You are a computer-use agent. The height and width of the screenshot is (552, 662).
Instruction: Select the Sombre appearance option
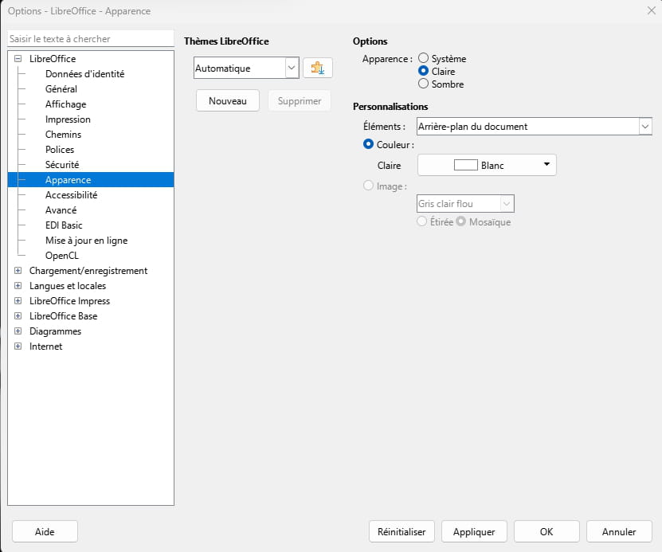click(423, 84)
